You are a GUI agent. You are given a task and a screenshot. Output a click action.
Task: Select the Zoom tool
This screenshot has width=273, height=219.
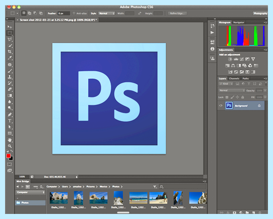click(10, 146)
